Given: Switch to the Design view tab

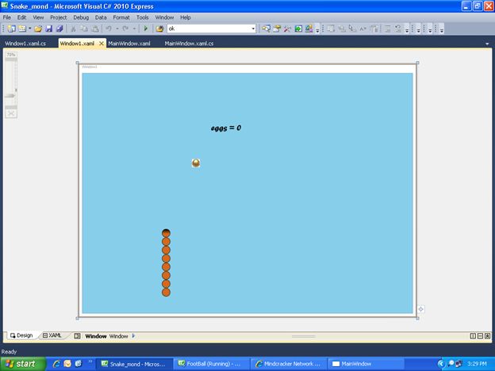Looking at the screenshot, I should [21, 335].
